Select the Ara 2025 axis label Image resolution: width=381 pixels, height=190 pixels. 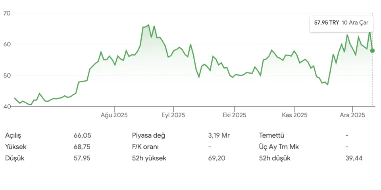(x=353, y=115)
